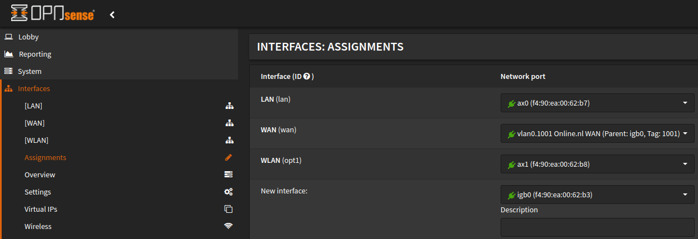The width and height of the screenshot is (698, 239).
Task: Click the Wireless wifi icon
Action: pos(229,227)
